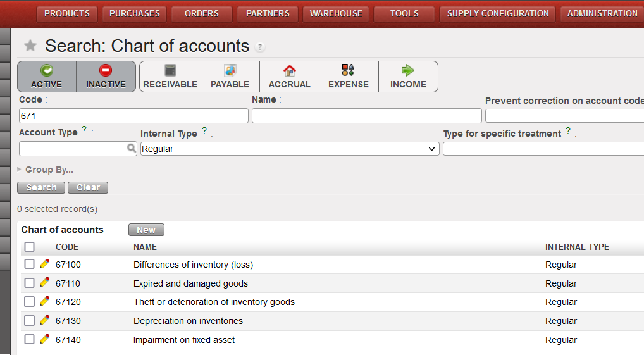Open the Warehouse menu

336,13
